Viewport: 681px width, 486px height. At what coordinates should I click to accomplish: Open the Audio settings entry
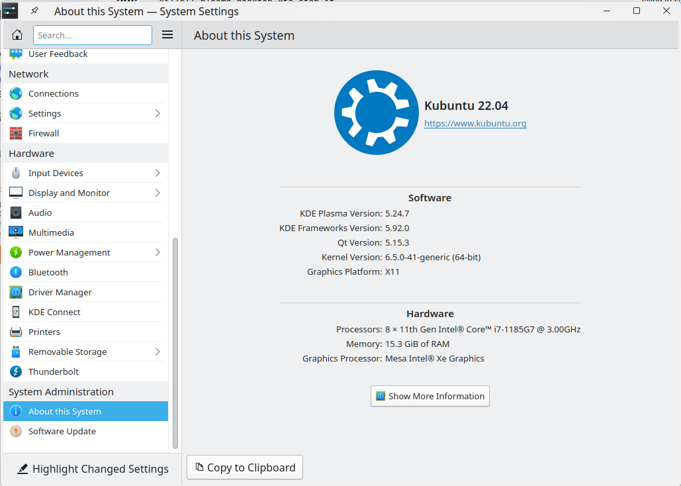point(85,213)
